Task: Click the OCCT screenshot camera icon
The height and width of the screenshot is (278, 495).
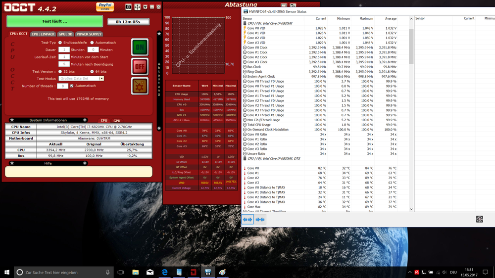Action: (x=129, y=7)
